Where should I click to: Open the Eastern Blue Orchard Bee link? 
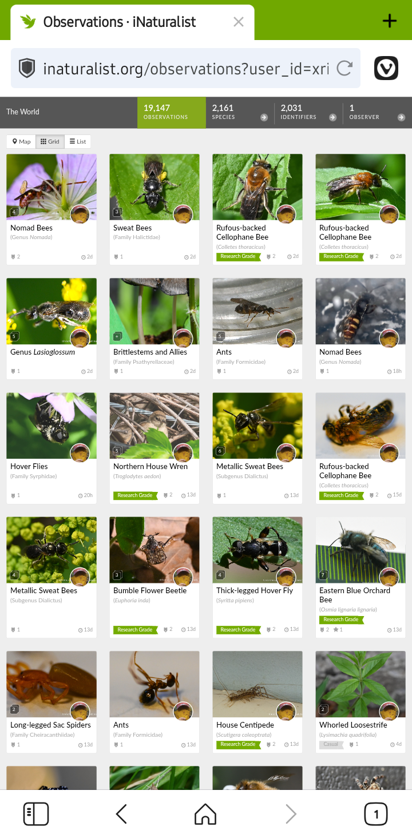tap(355, 595)
